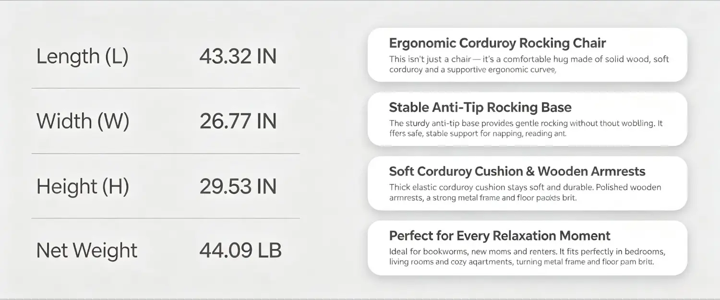Open the Soft Corduroy Cushion & Wooden Armrests card
Image resolution: width=720 pixels, height=300 pixels.
(528, 183)
